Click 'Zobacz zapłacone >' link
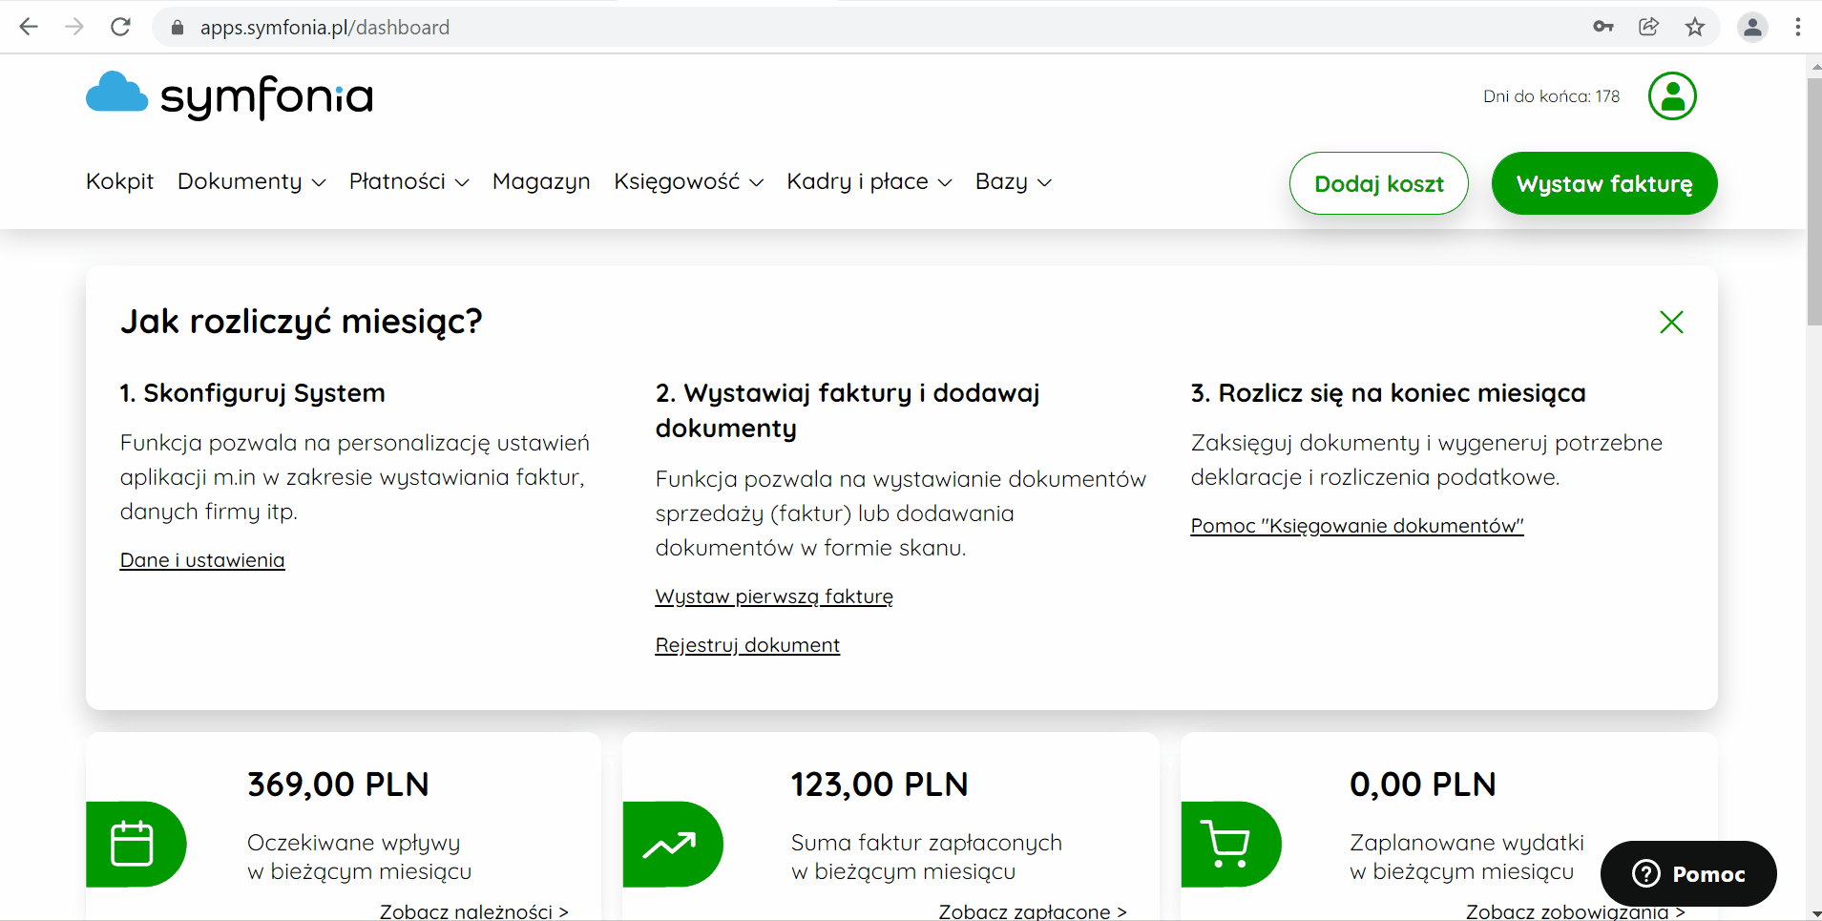1822x921 pixels. coord(1033,911)
